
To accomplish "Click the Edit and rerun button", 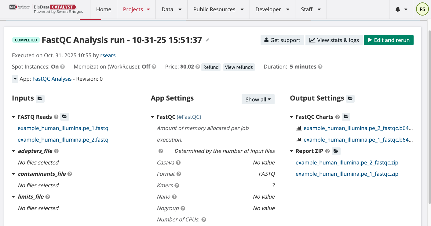I will [389, 40].
